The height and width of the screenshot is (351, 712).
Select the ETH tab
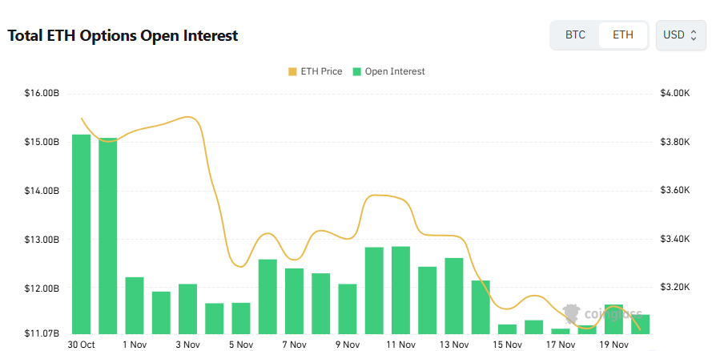(623, 35)
